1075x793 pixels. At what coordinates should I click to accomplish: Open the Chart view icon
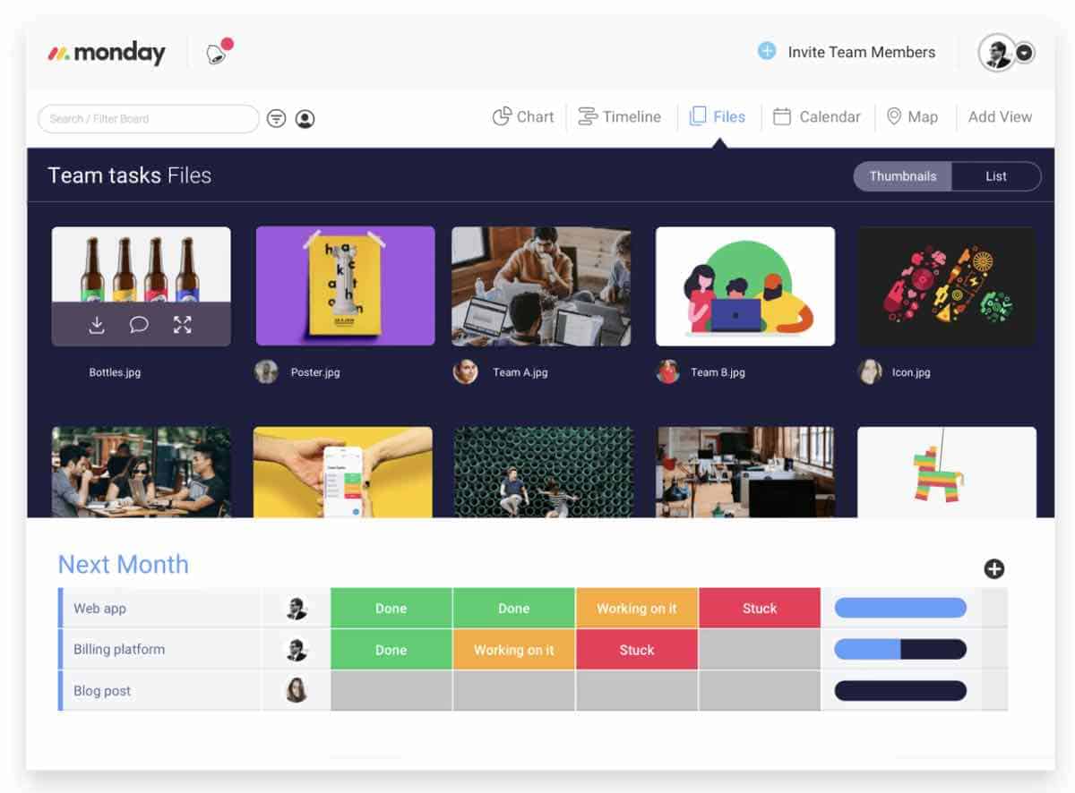(x=502, y=116)
